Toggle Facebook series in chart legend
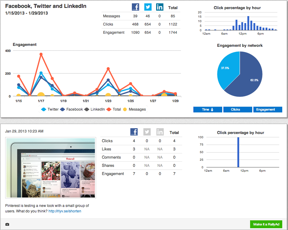 pos(71,109)
